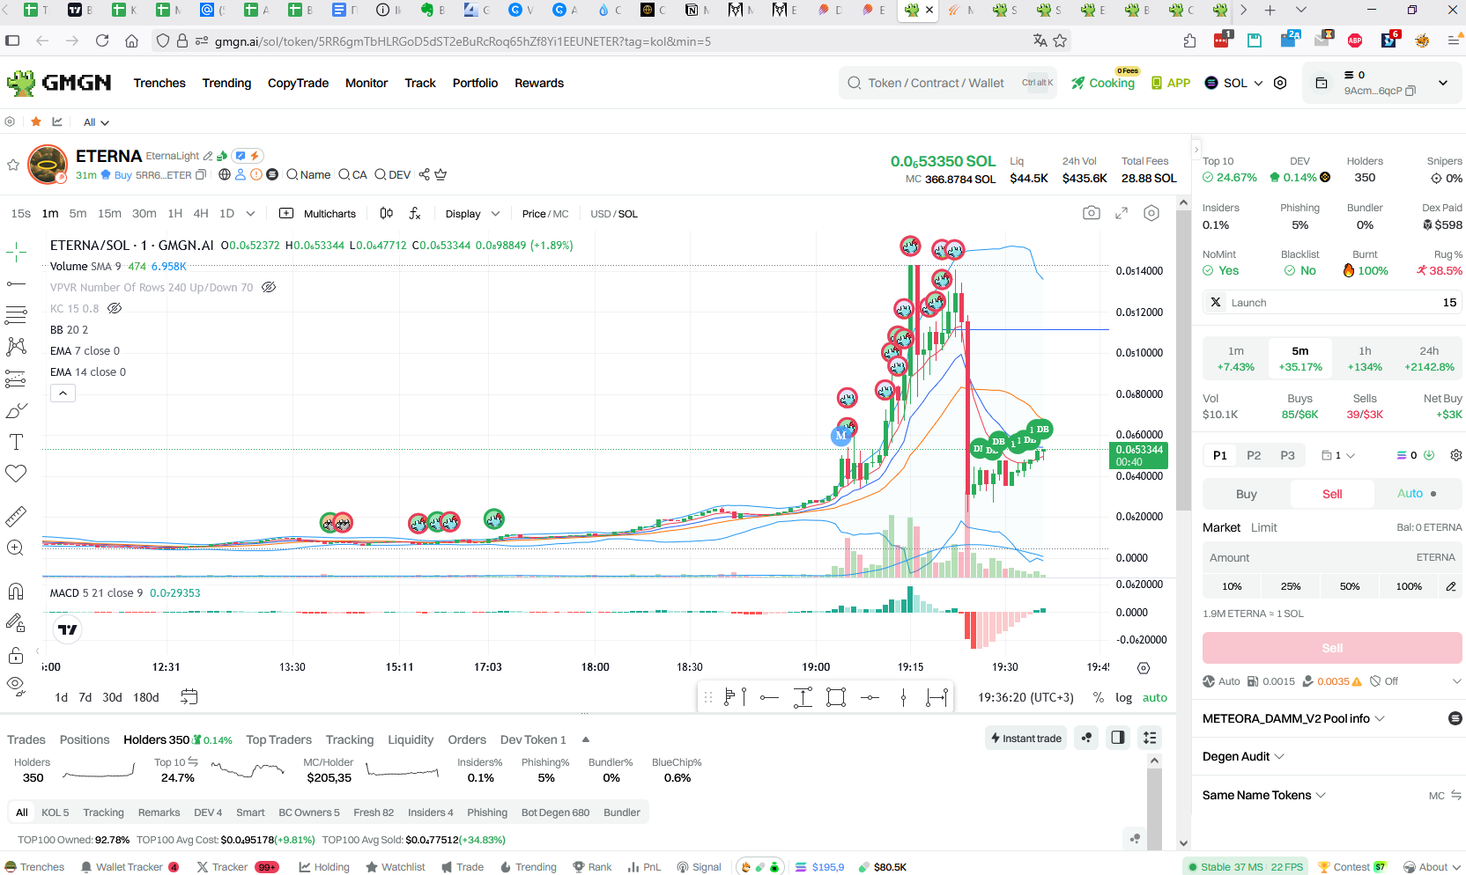Open the Display dropdown
The width and height of the screenshot is (1466, 875).
click(472, 214)
